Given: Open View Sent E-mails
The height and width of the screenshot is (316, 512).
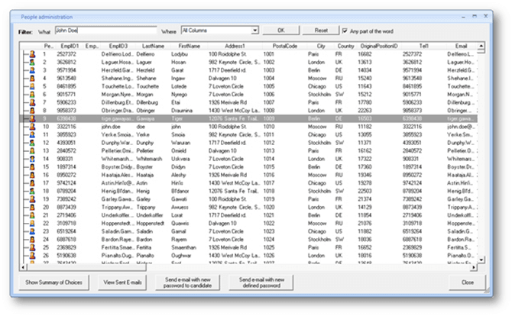Looking at the screenshot, I should pos(122,282).
